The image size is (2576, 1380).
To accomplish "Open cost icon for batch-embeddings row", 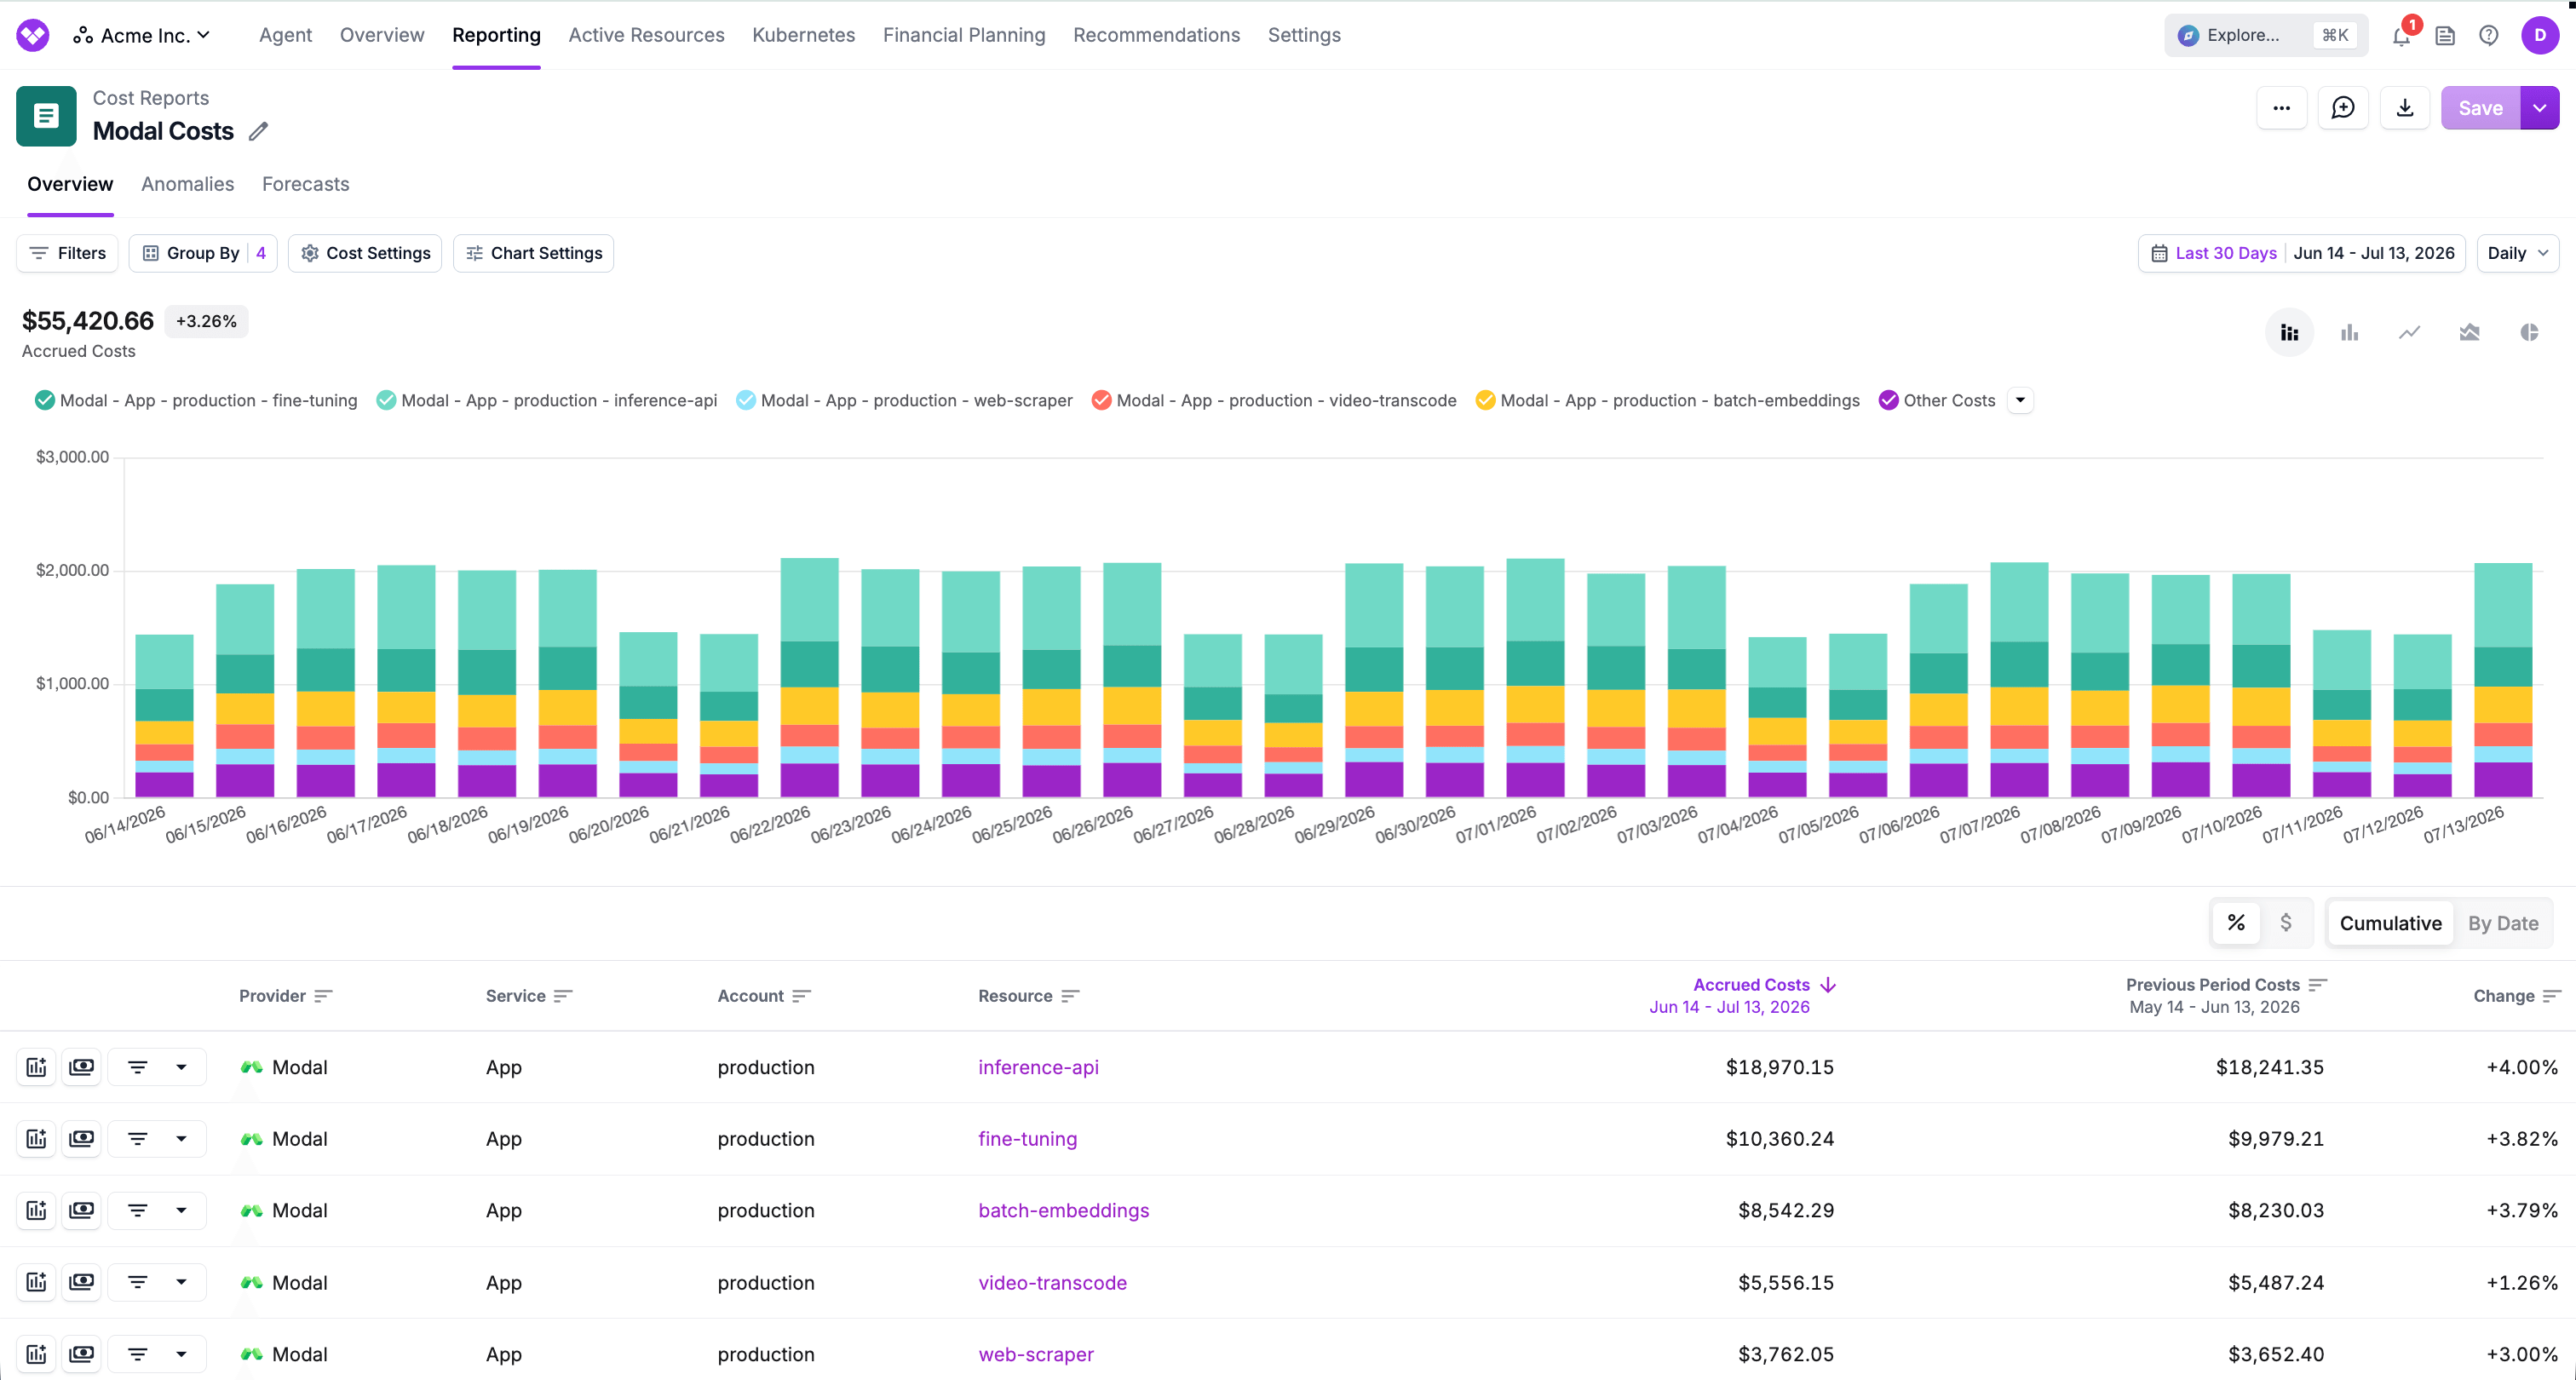I will coord(82,1210).
